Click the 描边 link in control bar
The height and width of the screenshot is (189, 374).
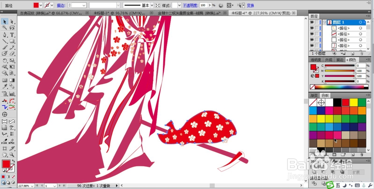tap(61, 5)
